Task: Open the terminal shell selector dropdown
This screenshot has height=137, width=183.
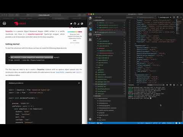Action: tap(156, 85)
